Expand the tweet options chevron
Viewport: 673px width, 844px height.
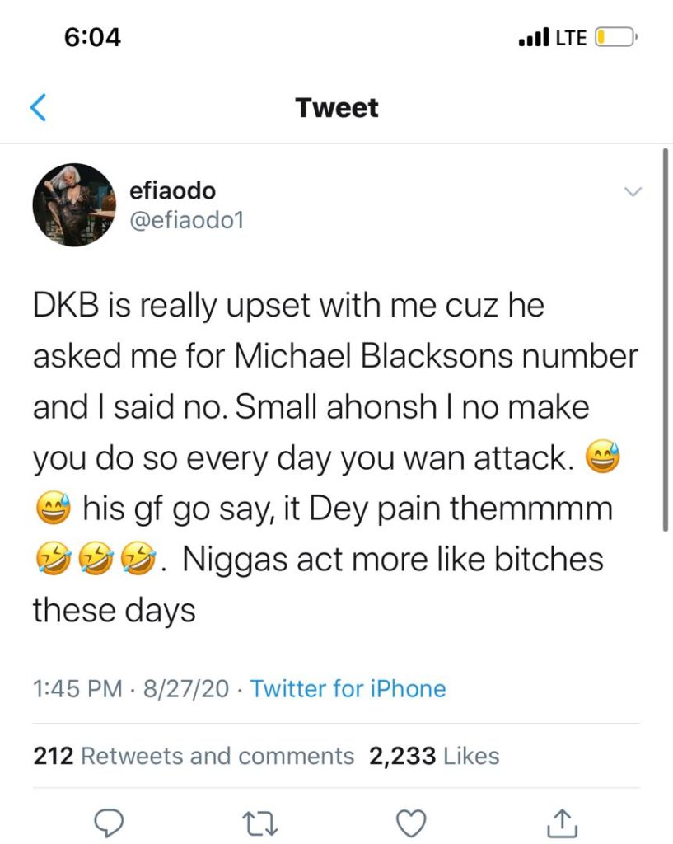tap(633, 191)
